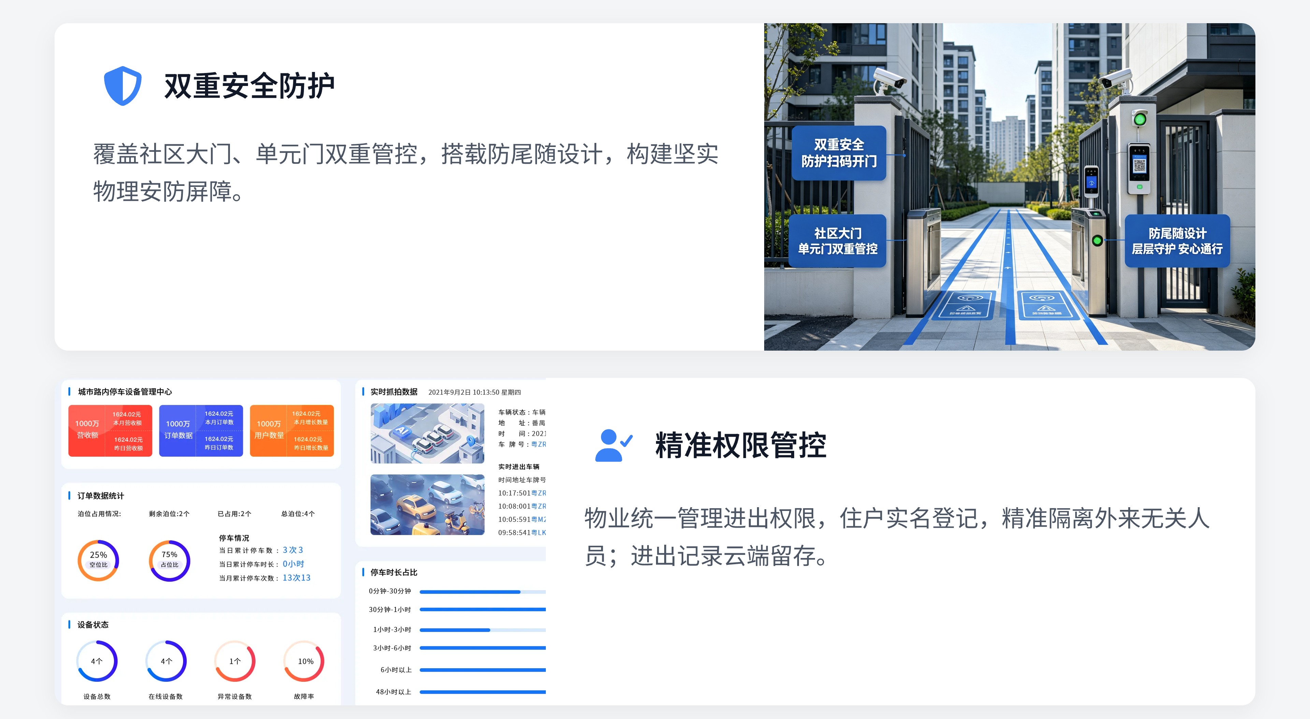Click the 防尾随设计 层层守护 label
The image size is (1310, 719).
point(1177,241)
